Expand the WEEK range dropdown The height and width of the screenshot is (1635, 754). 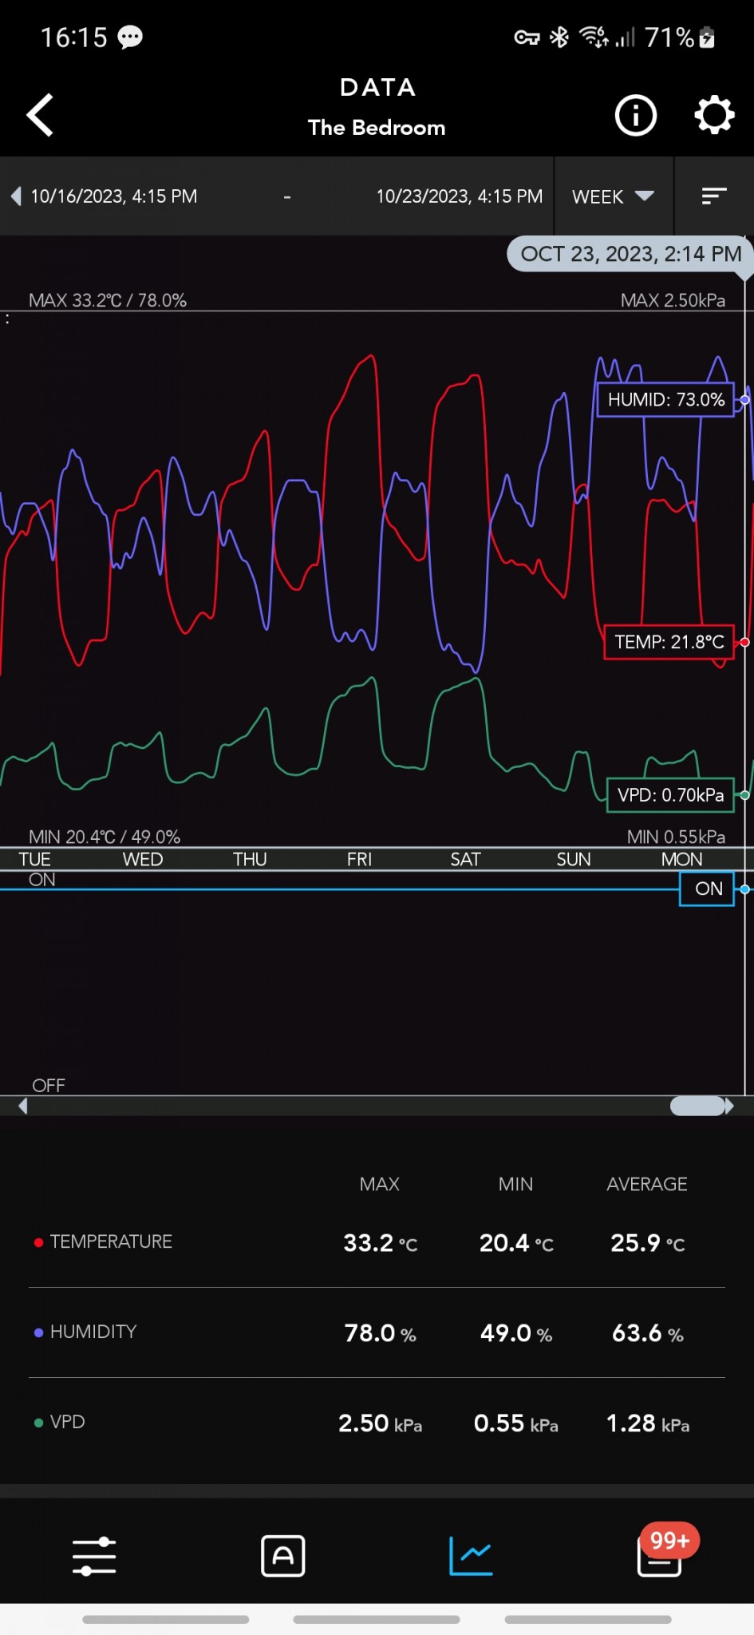coord(613,196)
